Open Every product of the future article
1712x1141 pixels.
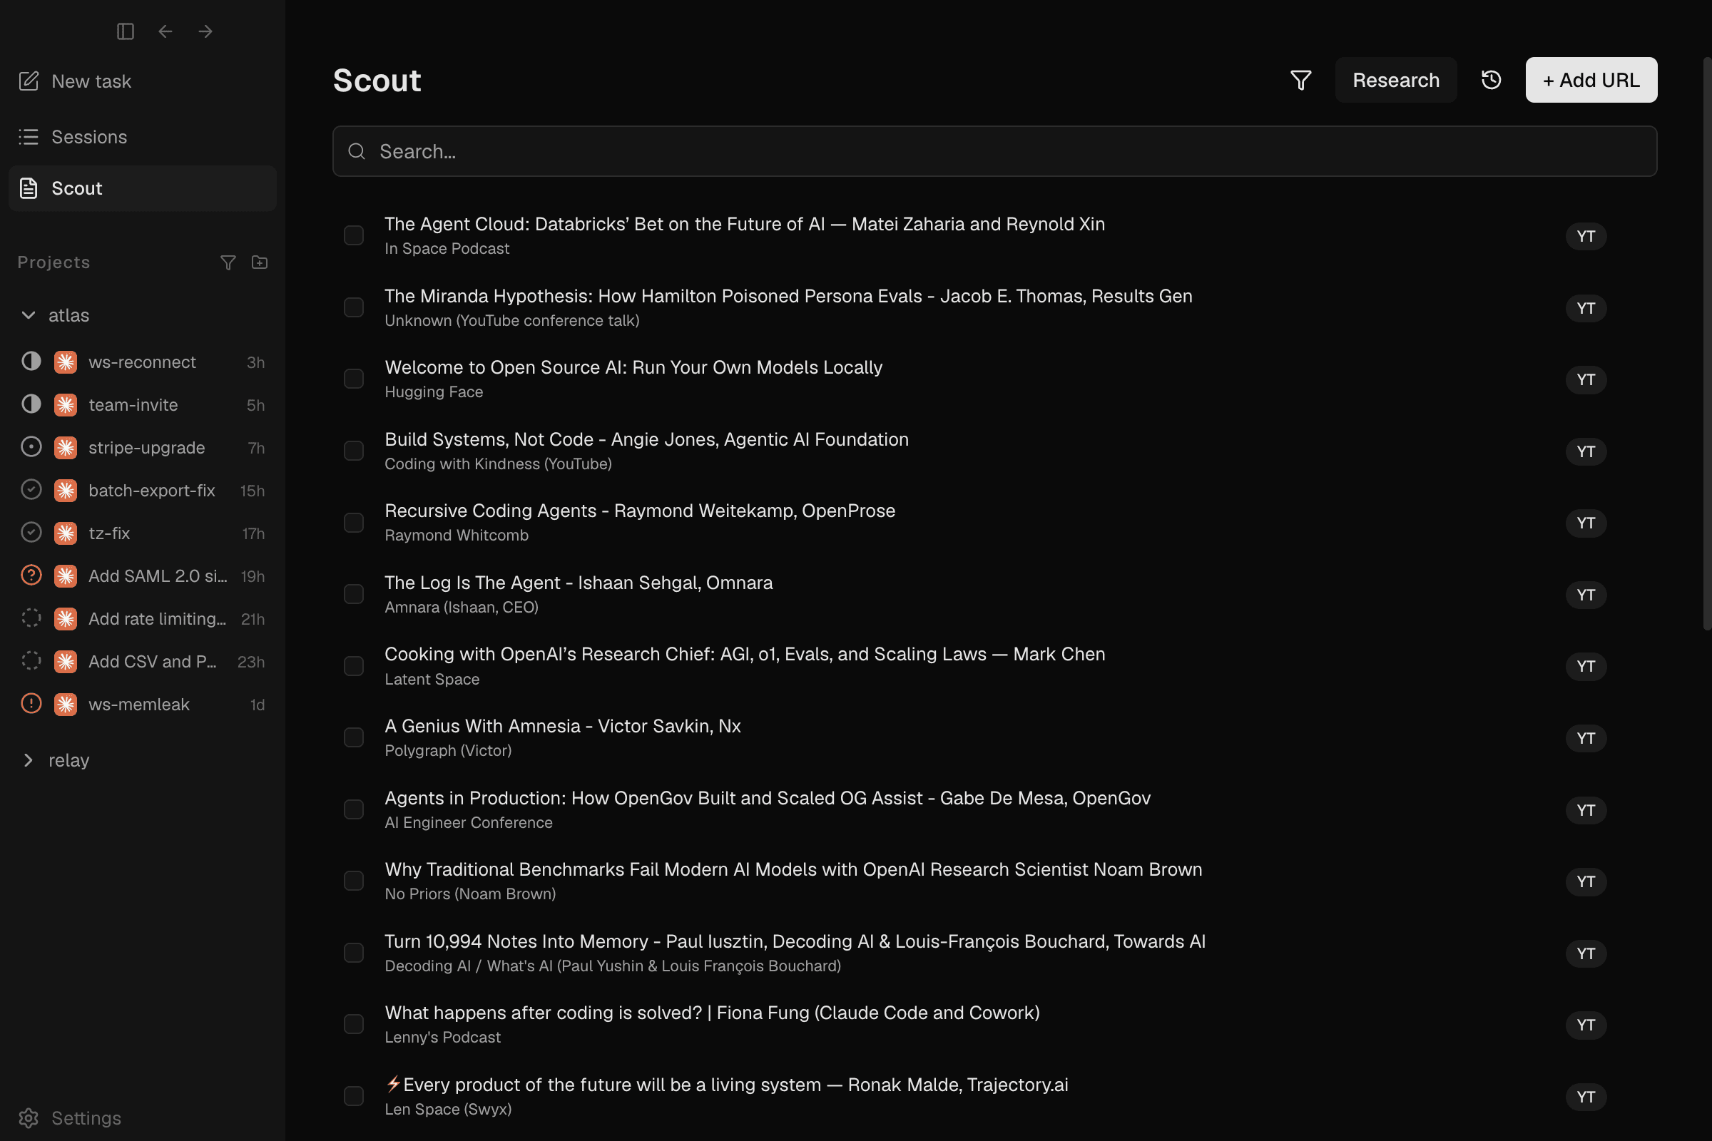point(726,1085)
